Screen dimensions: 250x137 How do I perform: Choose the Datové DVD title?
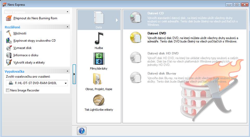(157, 33)
